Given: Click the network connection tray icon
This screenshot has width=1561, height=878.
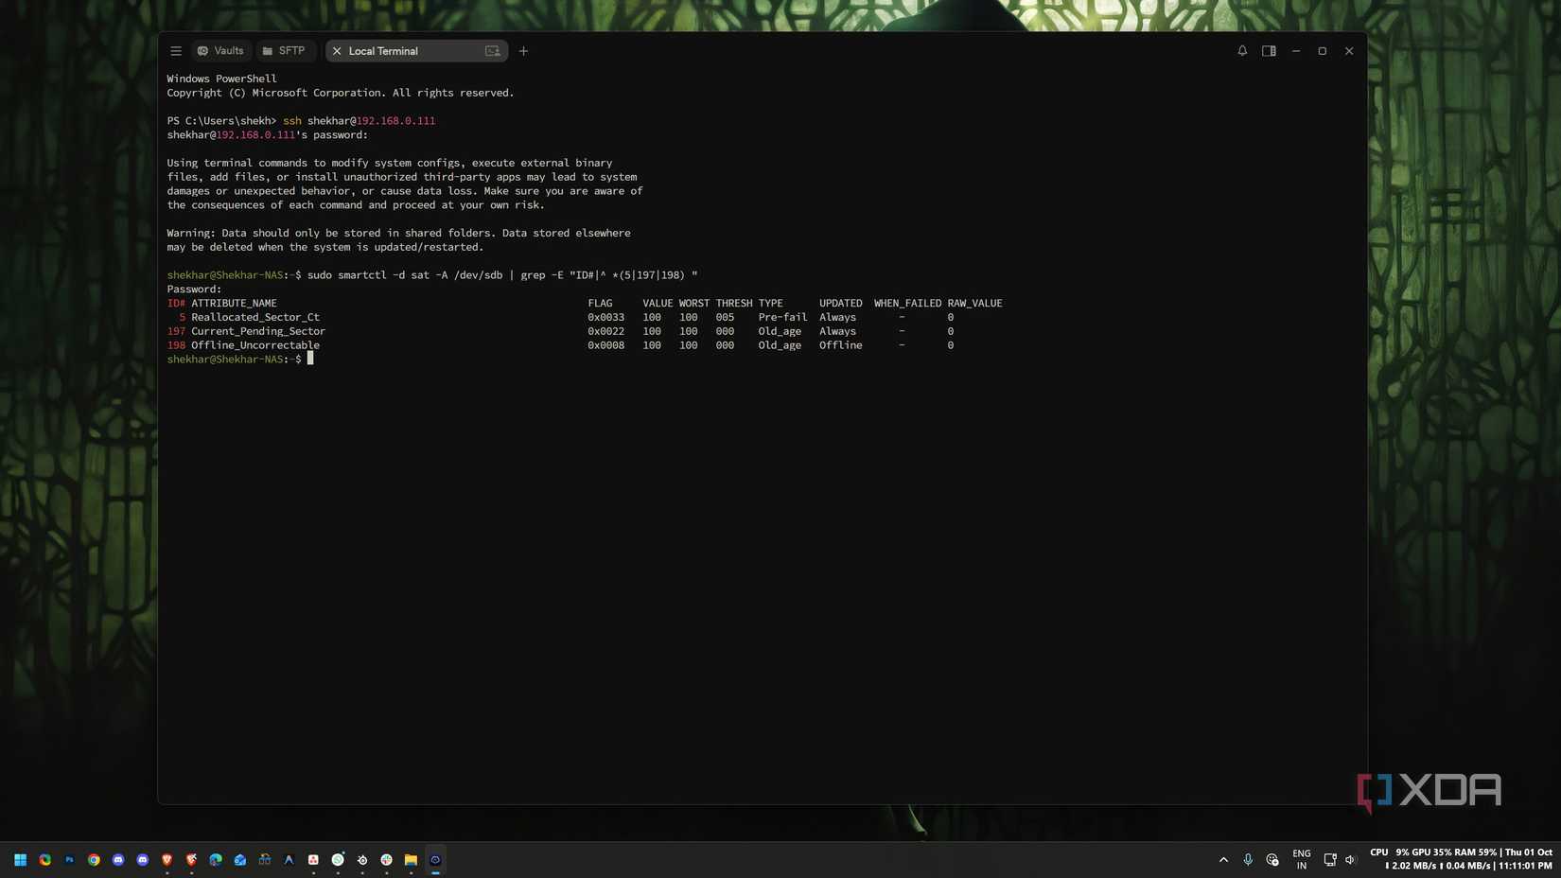Looking at the screenshot, I should pos(1329,860).
